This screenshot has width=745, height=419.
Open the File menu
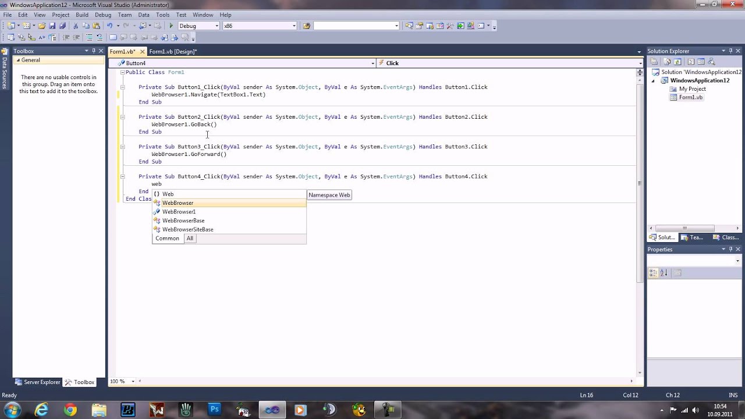(7, 15)
